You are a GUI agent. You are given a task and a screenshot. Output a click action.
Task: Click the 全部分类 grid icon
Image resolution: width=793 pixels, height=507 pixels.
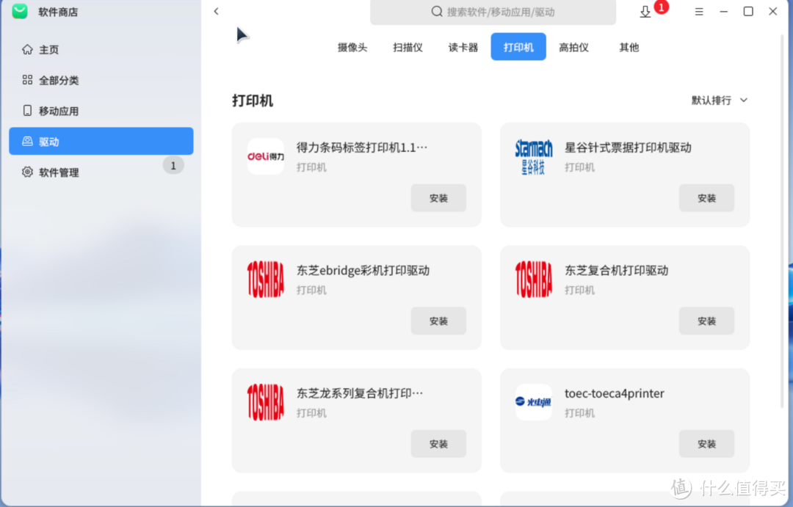click(x=27, y=80)
